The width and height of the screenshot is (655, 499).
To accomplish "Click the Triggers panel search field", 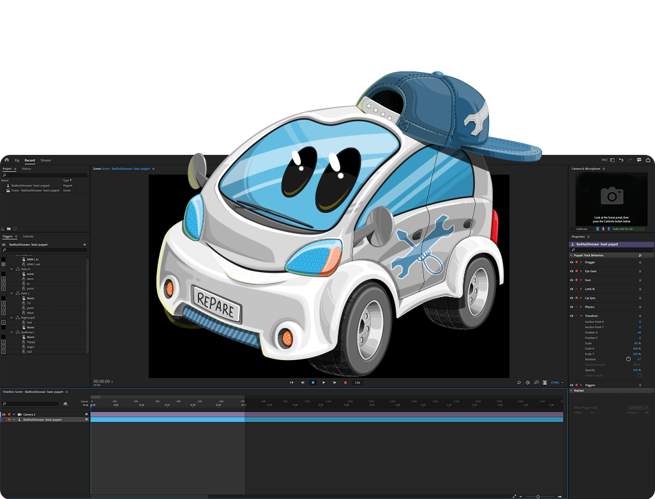I will pos(43,250).
